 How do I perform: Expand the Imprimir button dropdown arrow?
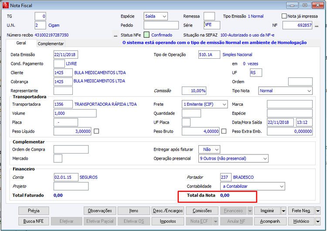pos(284,211)
